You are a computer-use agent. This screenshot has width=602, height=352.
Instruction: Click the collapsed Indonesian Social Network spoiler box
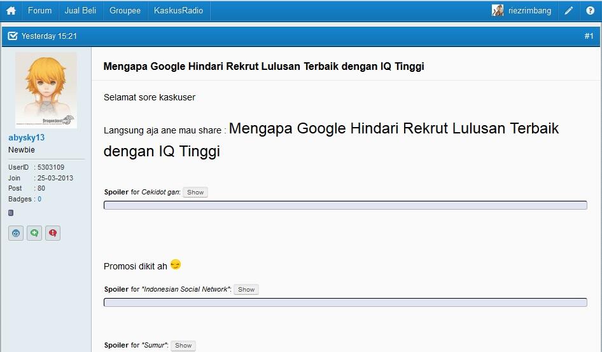point(345,302)
